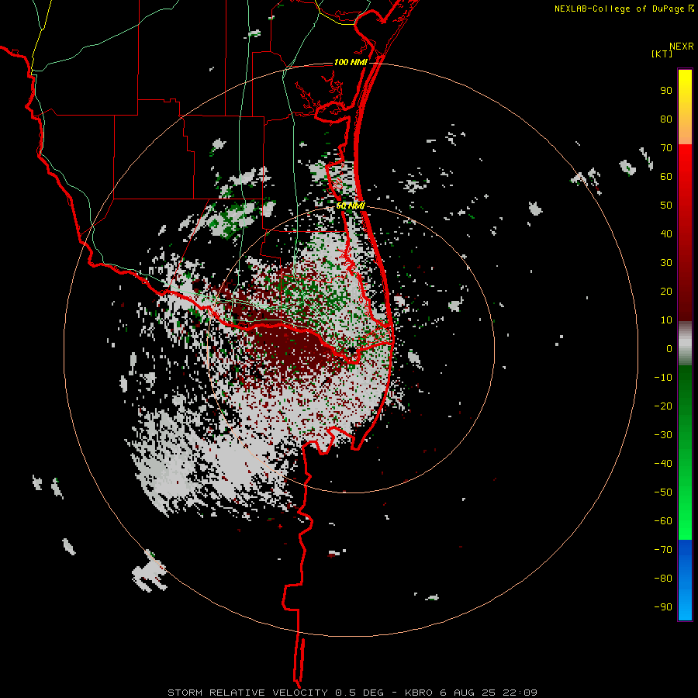Click the 30 value on velocity scale
The height and width of the screenshot is (698, 698).
coord(666,263)
